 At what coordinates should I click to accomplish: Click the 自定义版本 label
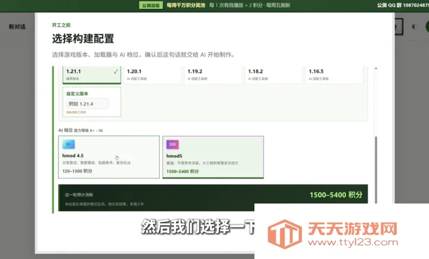tap(77, 94)
